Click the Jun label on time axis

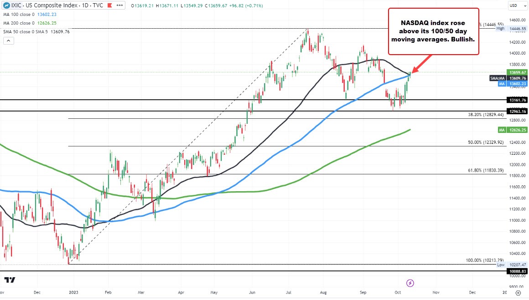[x=252, y=292]
